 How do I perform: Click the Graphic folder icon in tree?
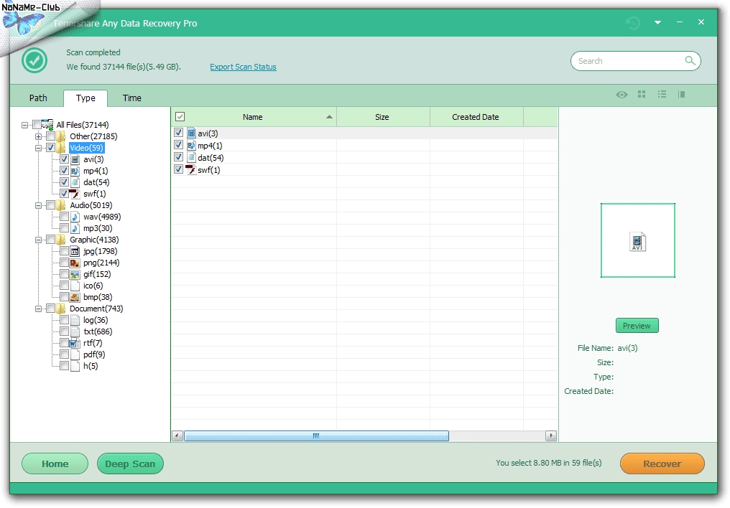(61, 240)
